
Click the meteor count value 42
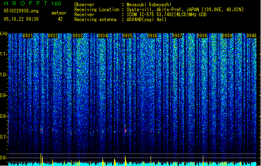pyautogui.click(x=60, y=19)
